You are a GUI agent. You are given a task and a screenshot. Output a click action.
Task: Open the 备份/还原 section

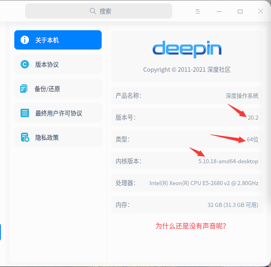(x=58, y=89)
